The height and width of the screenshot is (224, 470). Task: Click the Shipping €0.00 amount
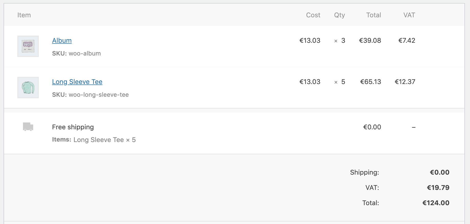(x=440, y=172)
